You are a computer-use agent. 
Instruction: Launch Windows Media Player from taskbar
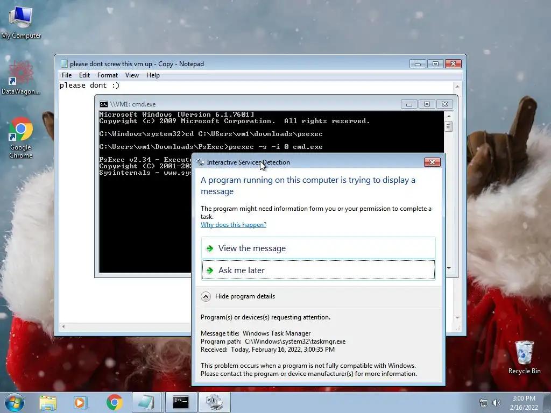click(x=80, y=402)
